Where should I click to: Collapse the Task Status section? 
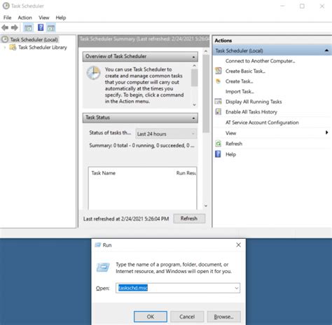pos(193,118)
